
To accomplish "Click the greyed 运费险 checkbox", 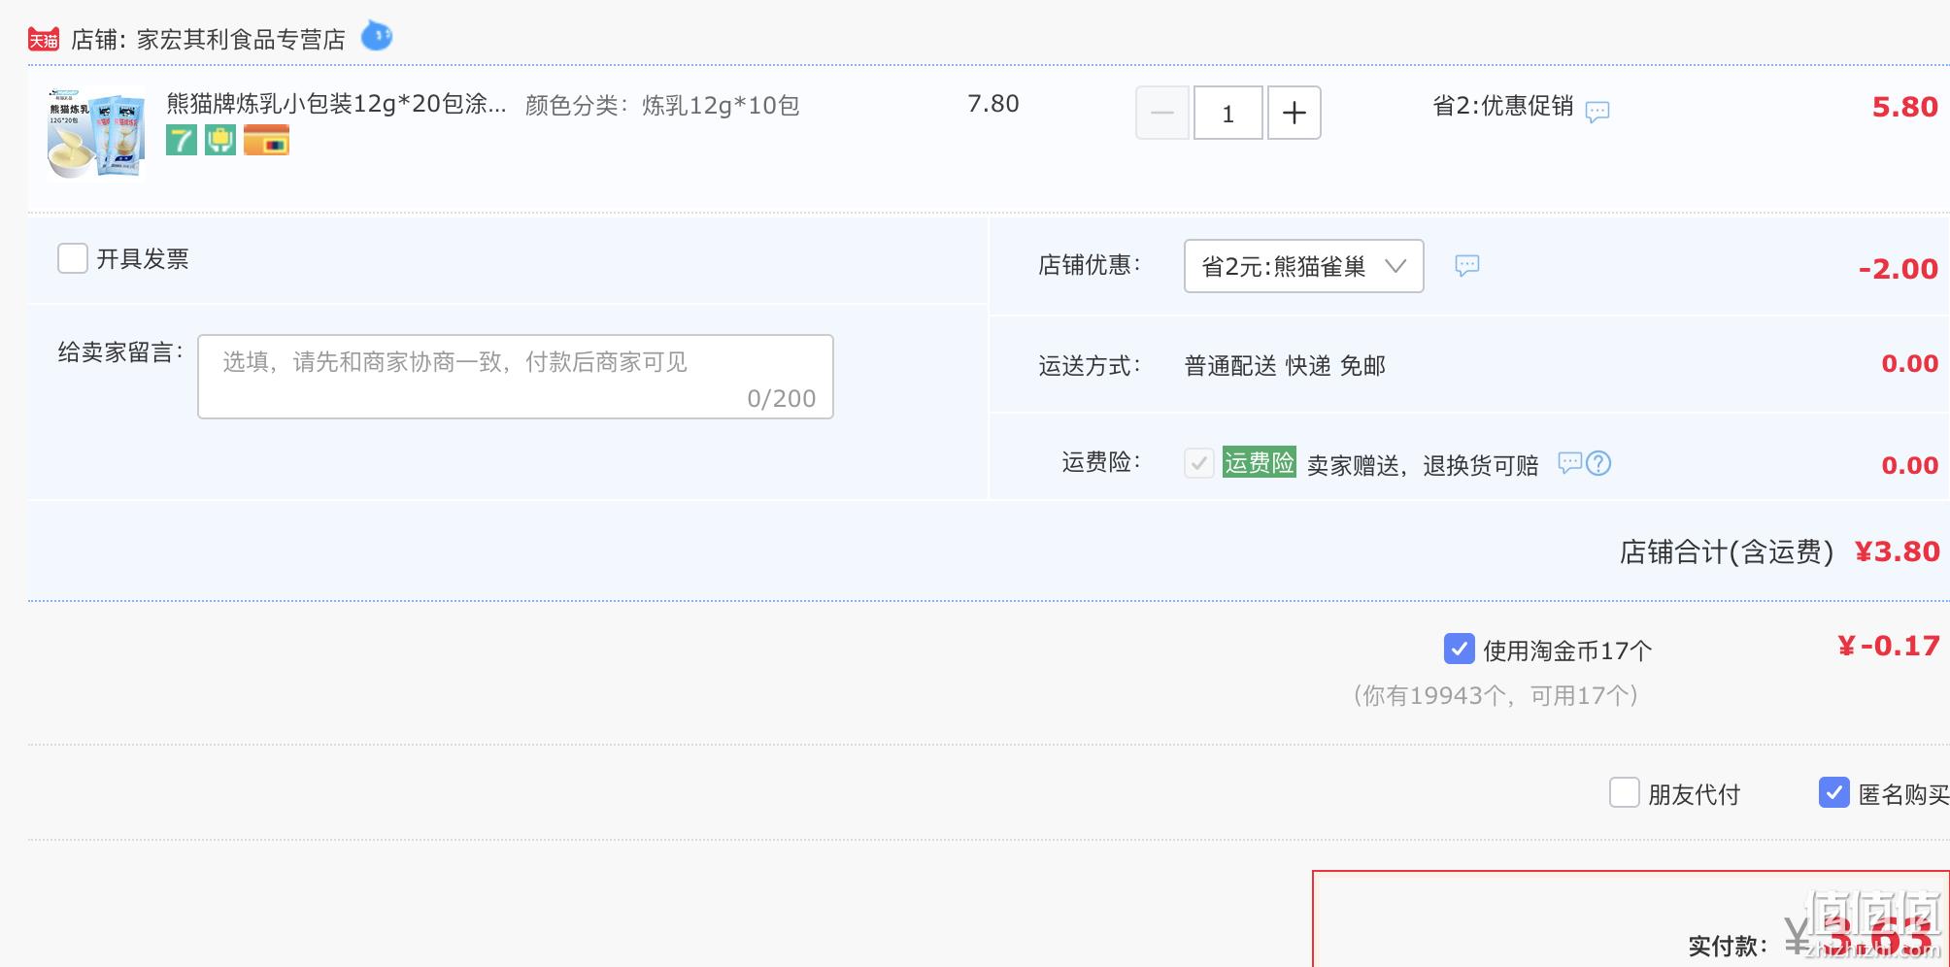I will 1199,463.
